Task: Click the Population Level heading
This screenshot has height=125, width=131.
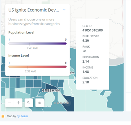Action: pos(21,32)
